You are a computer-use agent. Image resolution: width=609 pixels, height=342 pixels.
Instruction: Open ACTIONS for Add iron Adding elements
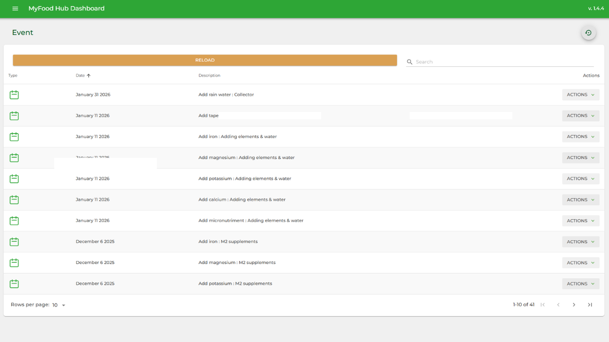click(x=581, y=137)
